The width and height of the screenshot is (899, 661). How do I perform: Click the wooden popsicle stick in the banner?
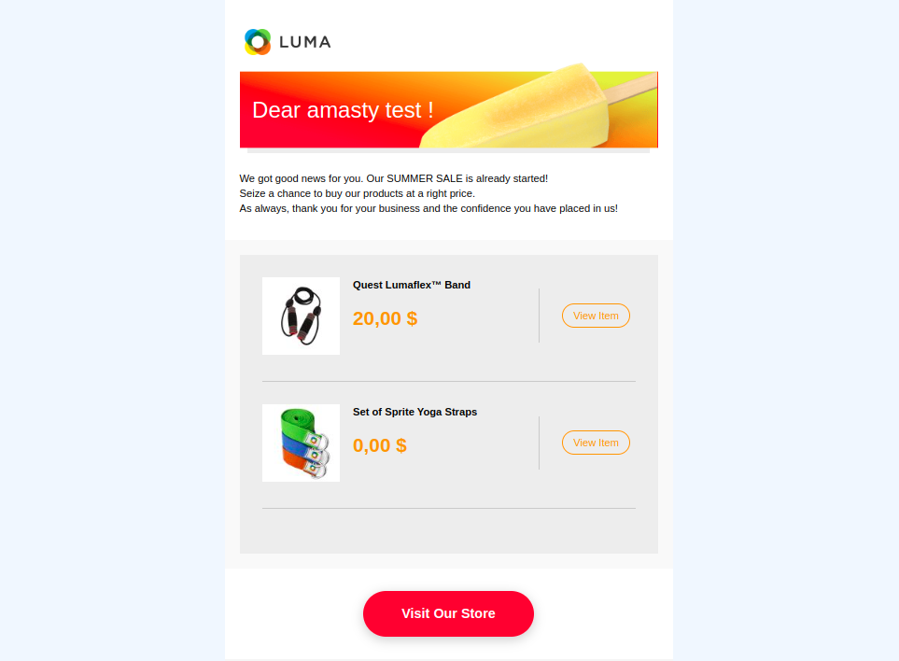631,89
